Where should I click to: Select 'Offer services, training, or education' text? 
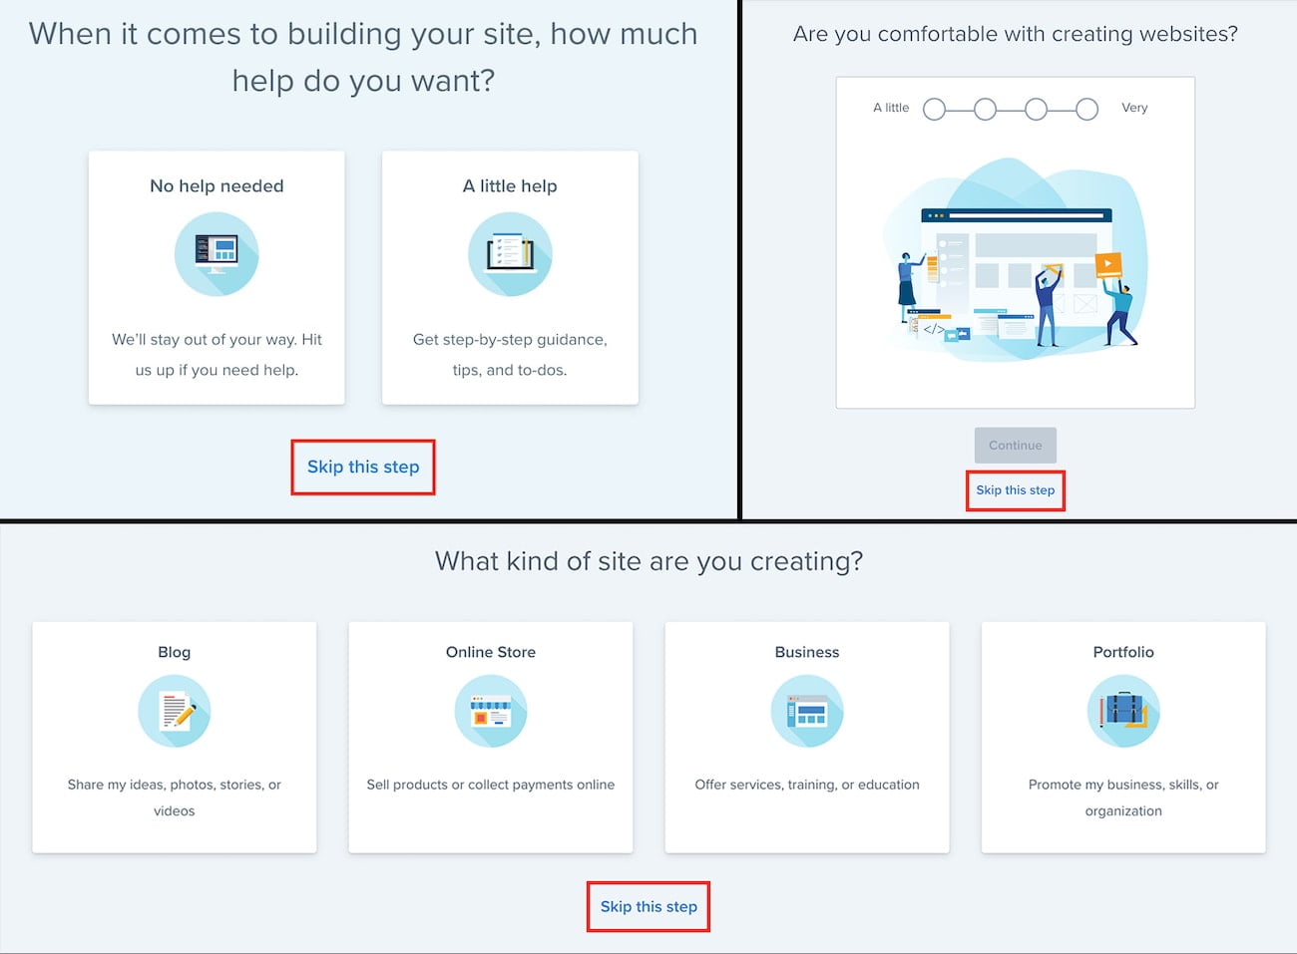pos(807,785)
